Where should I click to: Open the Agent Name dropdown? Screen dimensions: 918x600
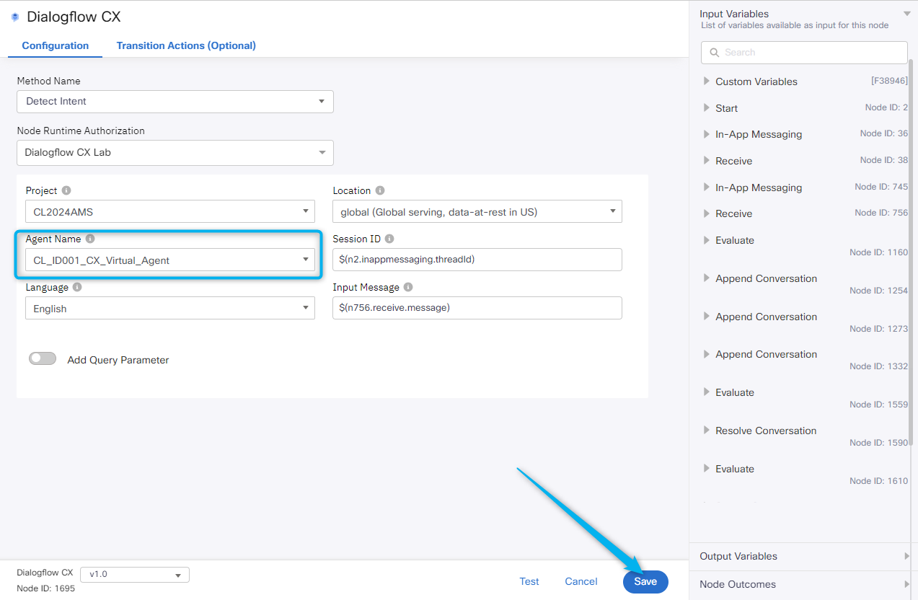pos(170,260)
